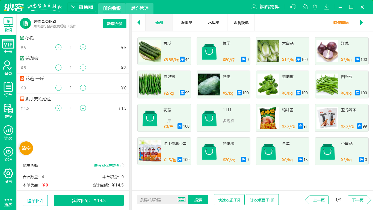The image size is (373, 210).
Task: Decrease 冬瓜 quantity with minus button
Action: coord(58,47)
